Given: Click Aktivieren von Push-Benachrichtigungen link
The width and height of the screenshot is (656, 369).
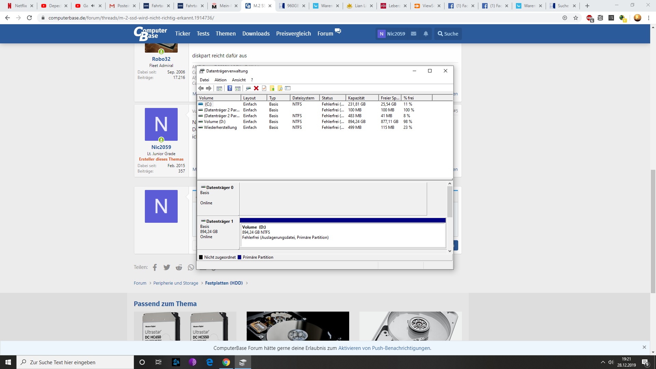Looking at the screenshot, I should 384,348.
